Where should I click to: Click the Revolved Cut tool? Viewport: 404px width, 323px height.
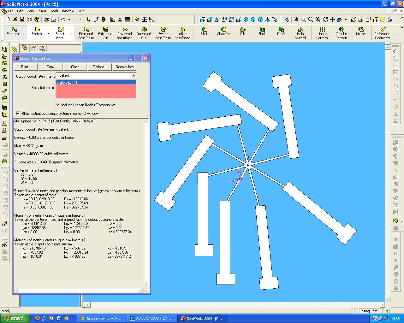(144, 33)
